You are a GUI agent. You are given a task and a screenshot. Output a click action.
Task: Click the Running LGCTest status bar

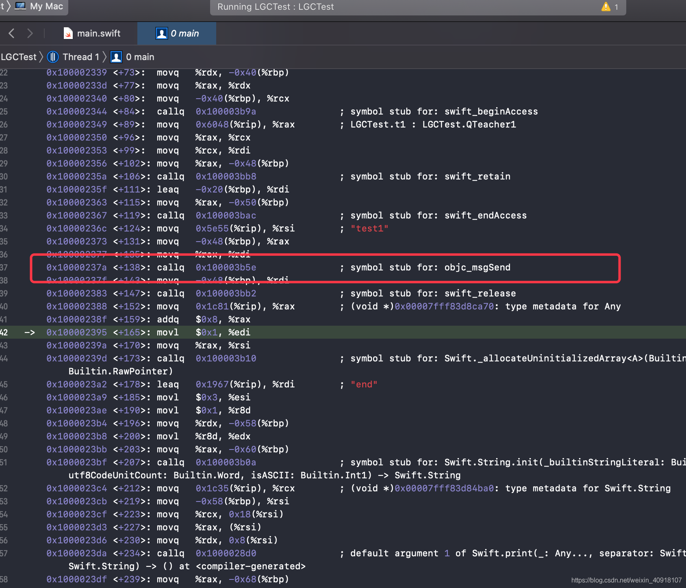(418, 7)
